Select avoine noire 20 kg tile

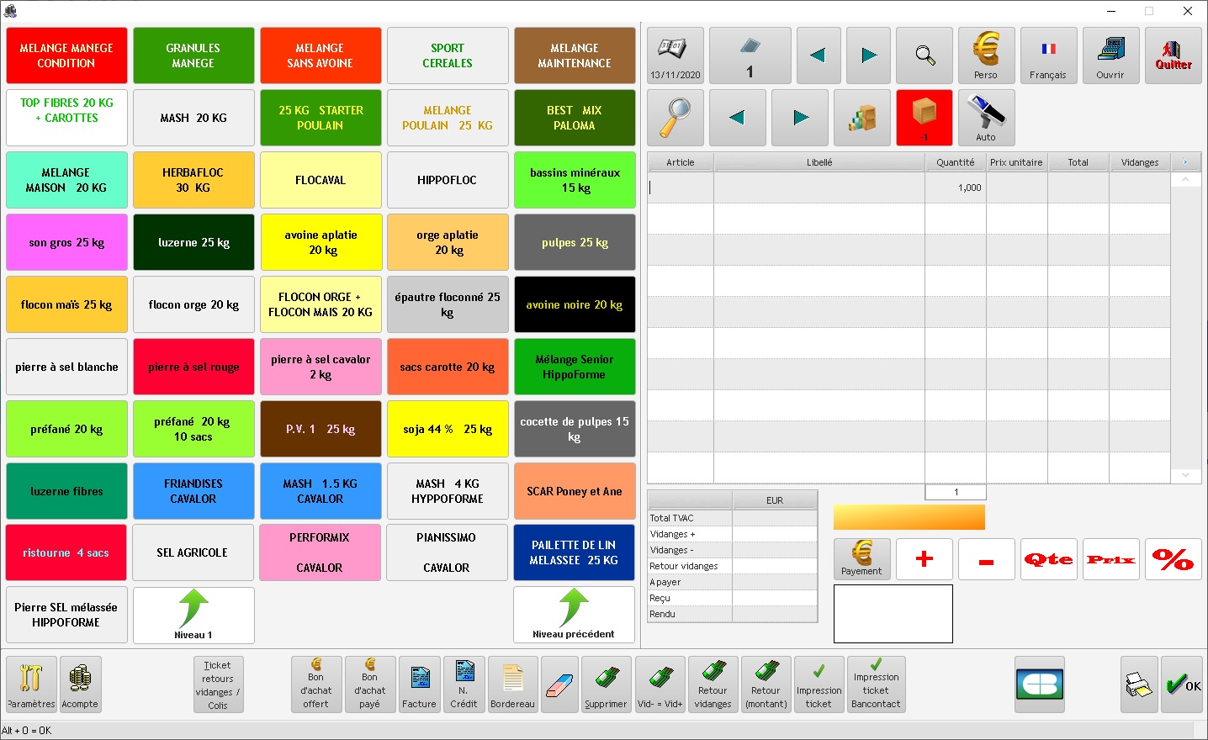575,304
